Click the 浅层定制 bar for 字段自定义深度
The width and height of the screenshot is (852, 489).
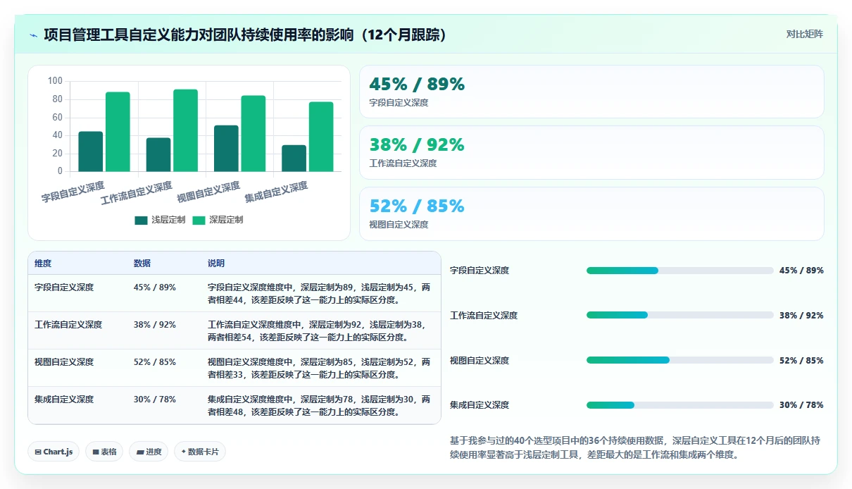coord(91,151)
